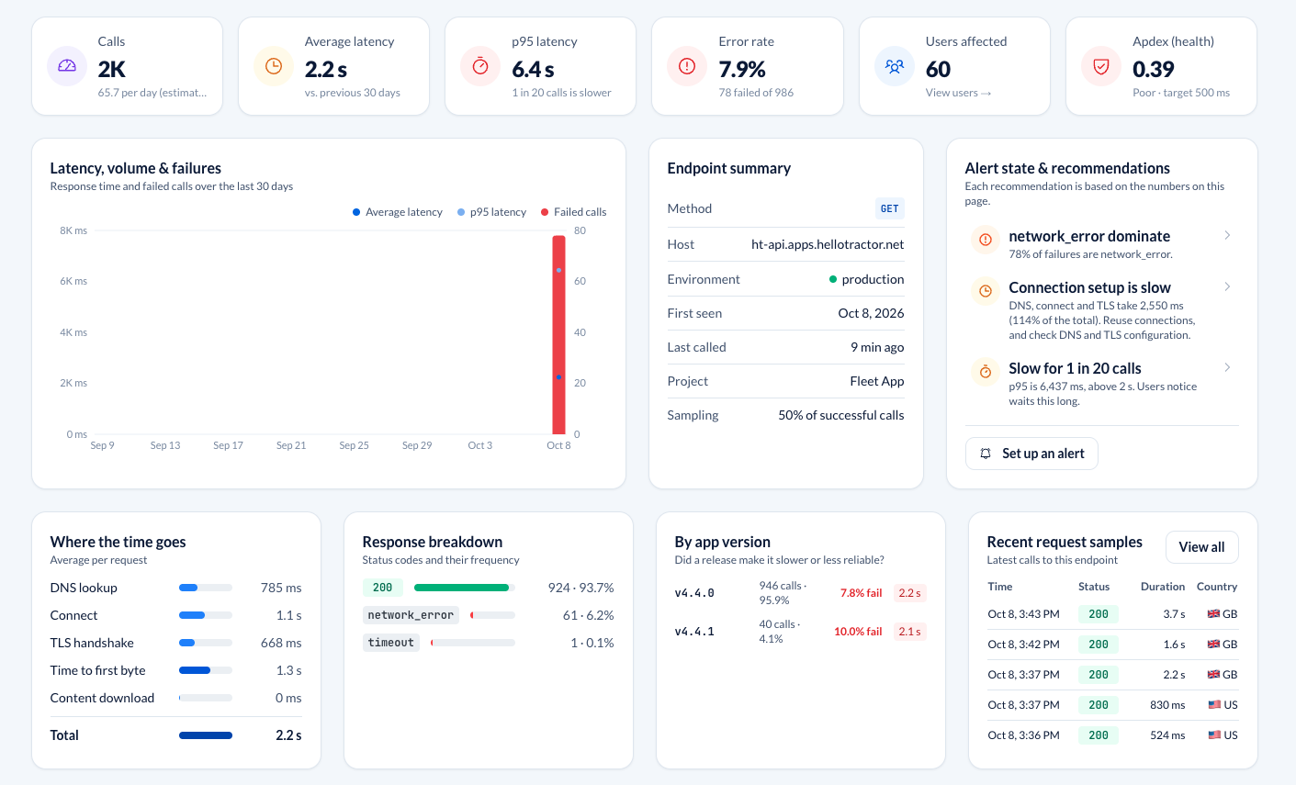Click the Calls speedometer gauge icon
Viewport: 1296px width, 785px height.
coord(67,66)
